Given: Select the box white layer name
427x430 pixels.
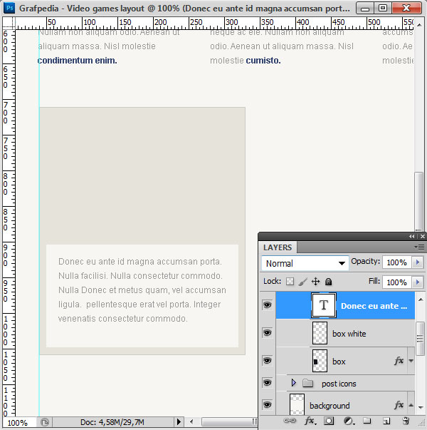Looking at the screenshot, I should click(x=349, y=334).
